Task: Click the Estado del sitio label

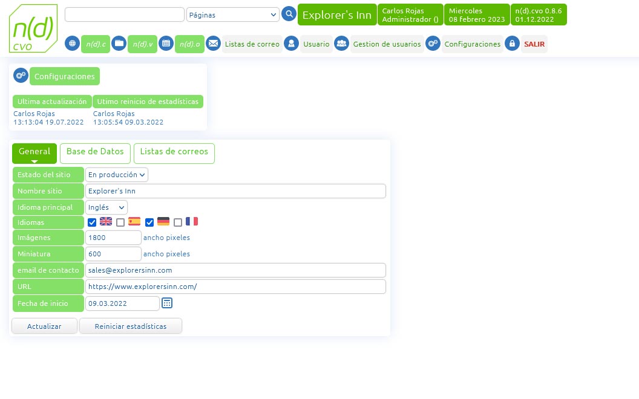Action: point(48,175)
